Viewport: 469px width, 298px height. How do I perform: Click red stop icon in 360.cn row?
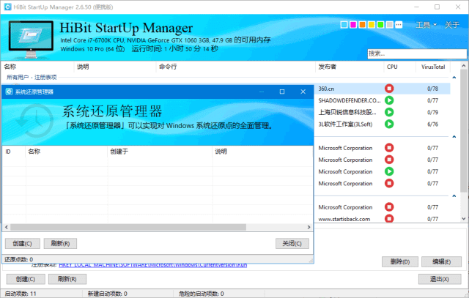[x=389, y=89]
